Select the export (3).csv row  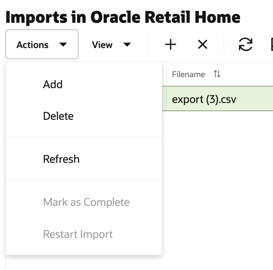click(217, 98)
